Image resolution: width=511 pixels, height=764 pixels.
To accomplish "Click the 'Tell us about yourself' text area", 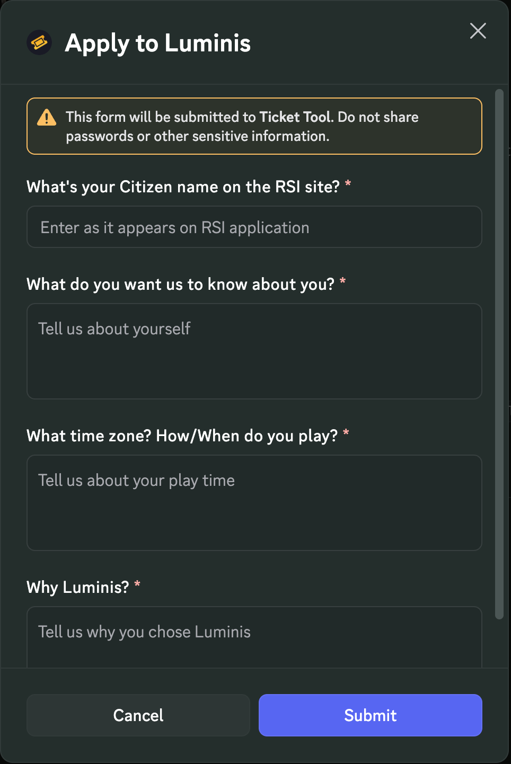I will (254, 351).
